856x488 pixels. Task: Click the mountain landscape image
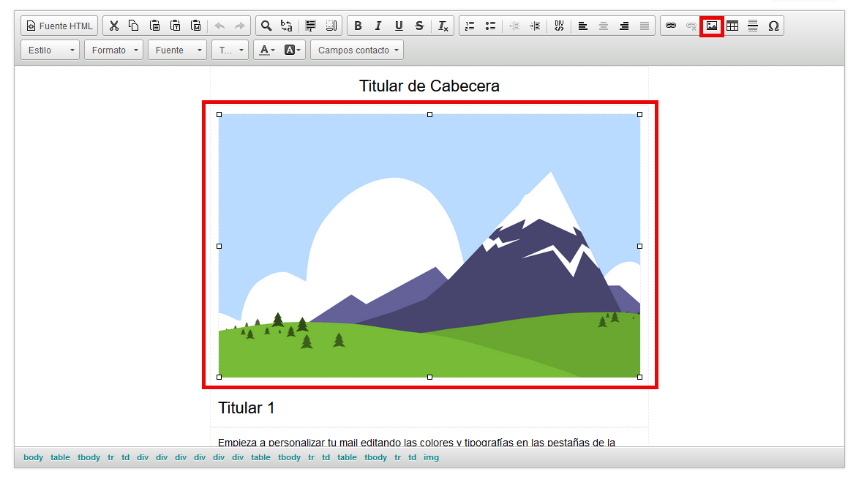tap(429, 246)
